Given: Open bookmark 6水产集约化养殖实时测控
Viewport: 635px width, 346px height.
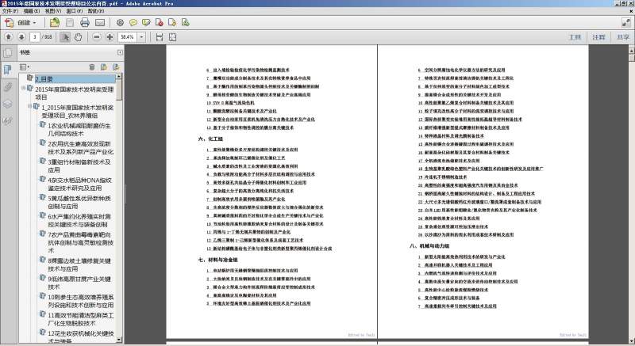Looking at the screenshot, I should (x=79, y=220).
